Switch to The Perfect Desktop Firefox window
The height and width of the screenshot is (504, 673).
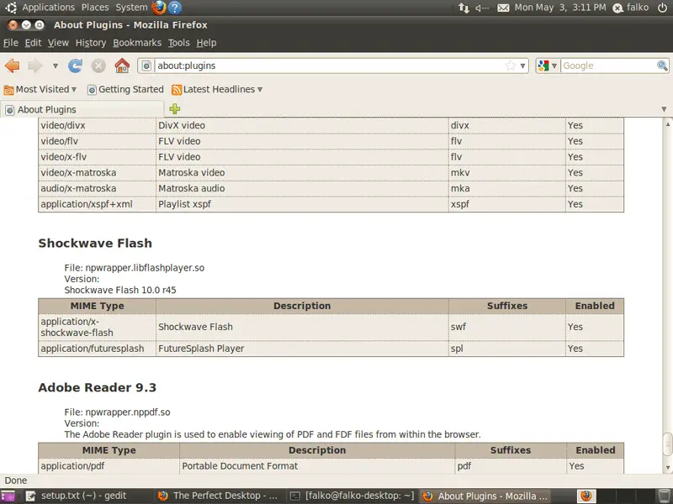point(218,496)
